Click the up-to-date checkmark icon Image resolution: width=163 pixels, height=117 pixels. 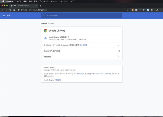(x=45, y=38)
